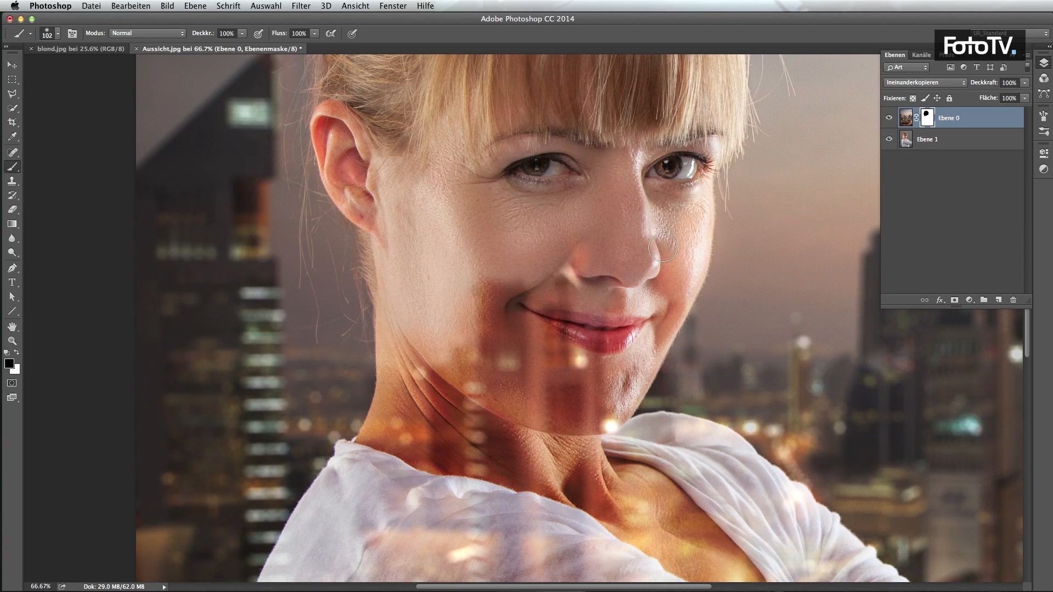
Task: Open the Ineinanderkopieren blend mode dropdown
Action: [x=925, y=83]
